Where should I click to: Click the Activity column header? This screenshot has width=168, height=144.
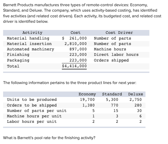pyautogui.click(x=32, y=33)
